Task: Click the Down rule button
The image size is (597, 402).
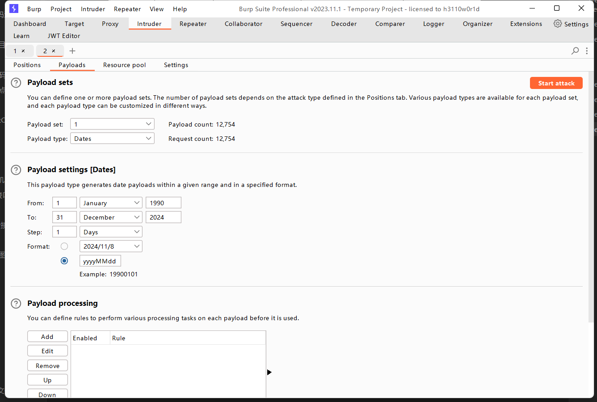Action: [47, 394]
